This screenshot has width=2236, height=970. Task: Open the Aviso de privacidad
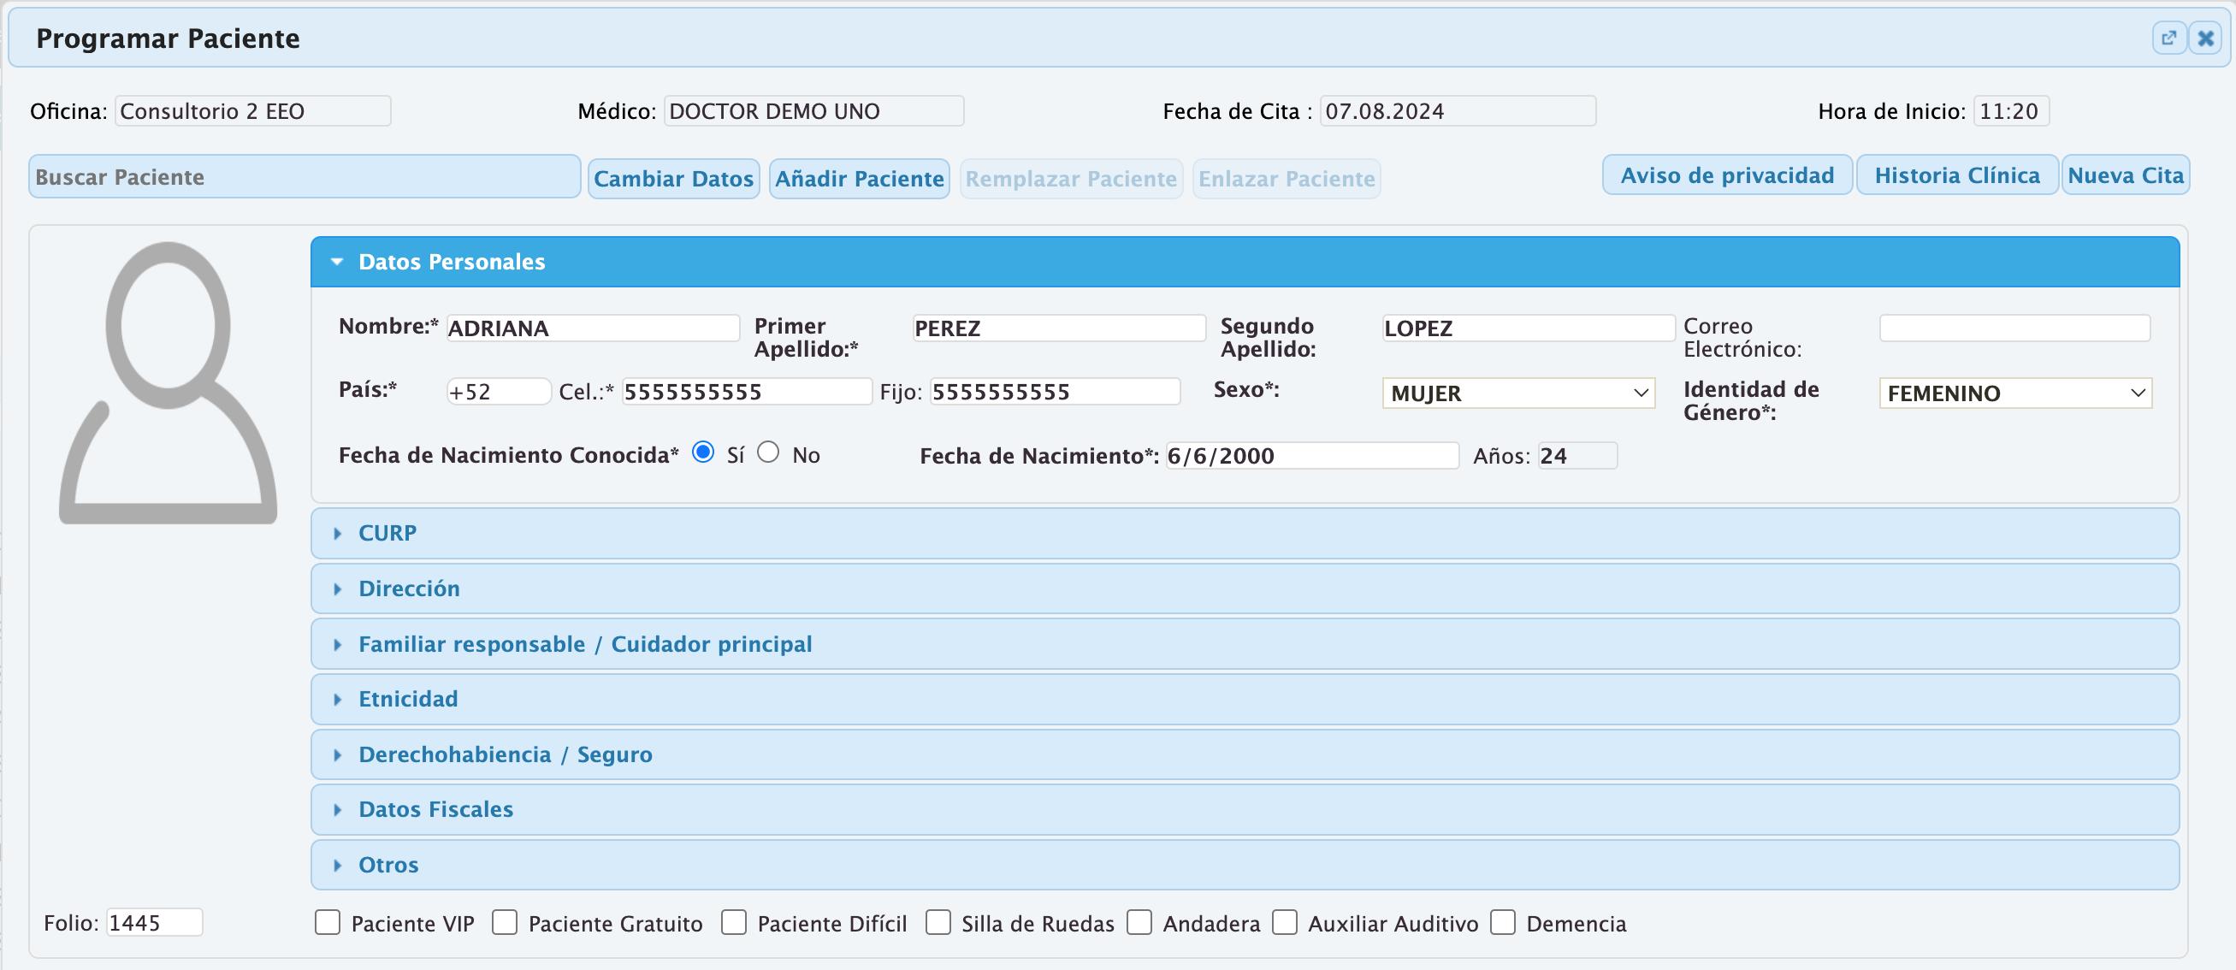pos(1727,175)
